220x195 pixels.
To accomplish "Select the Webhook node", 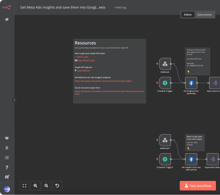I will (165, 64).
